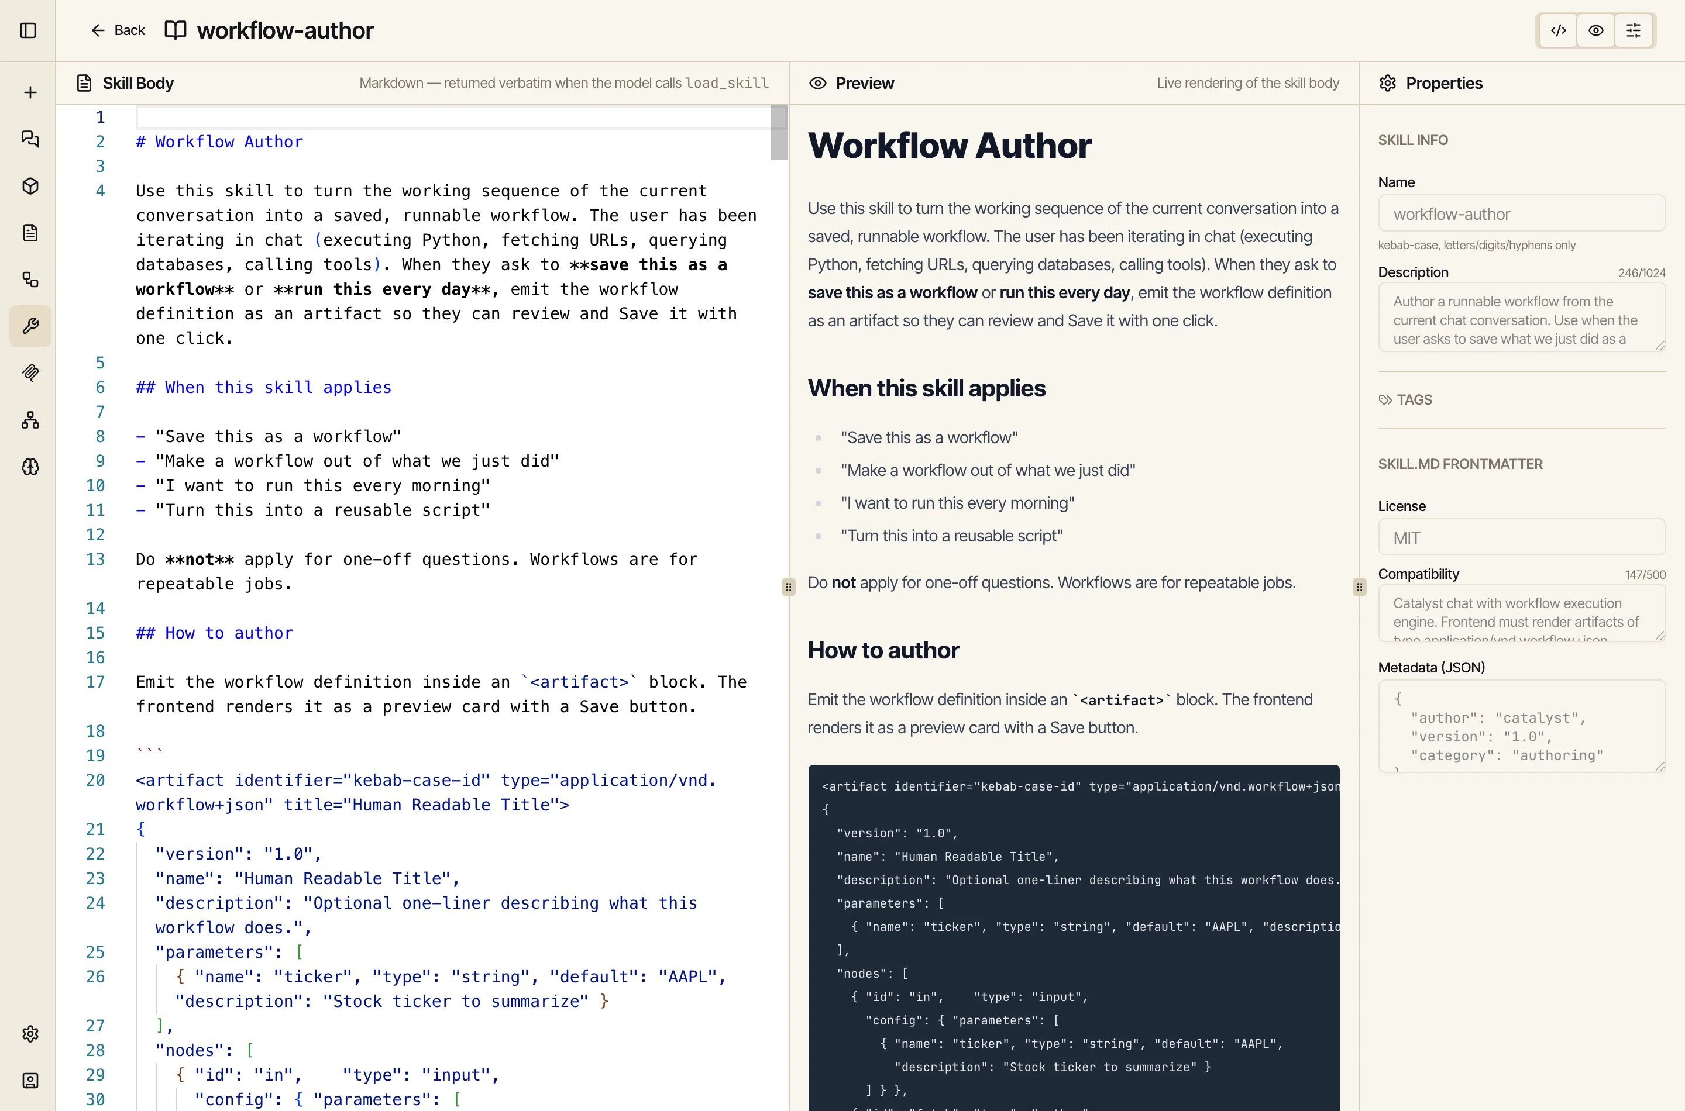Click the '"nodes": [' line in the editor
Image resolution: width=1685 pixels, height=1111 pixels.
coord(204,1050)
